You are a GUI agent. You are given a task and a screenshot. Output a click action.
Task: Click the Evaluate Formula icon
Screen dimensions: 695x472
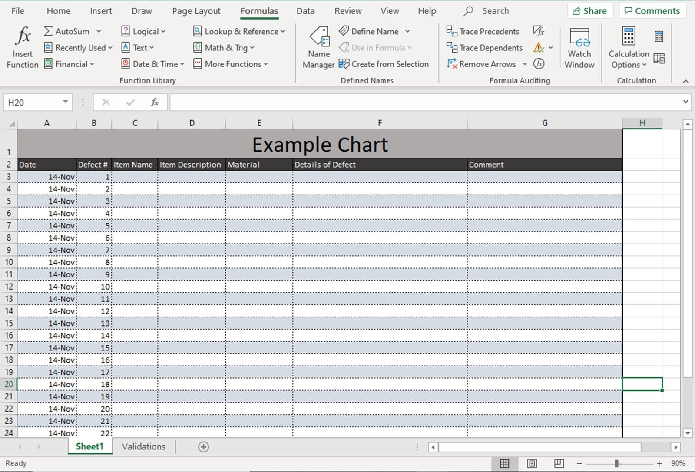point(539,64)
